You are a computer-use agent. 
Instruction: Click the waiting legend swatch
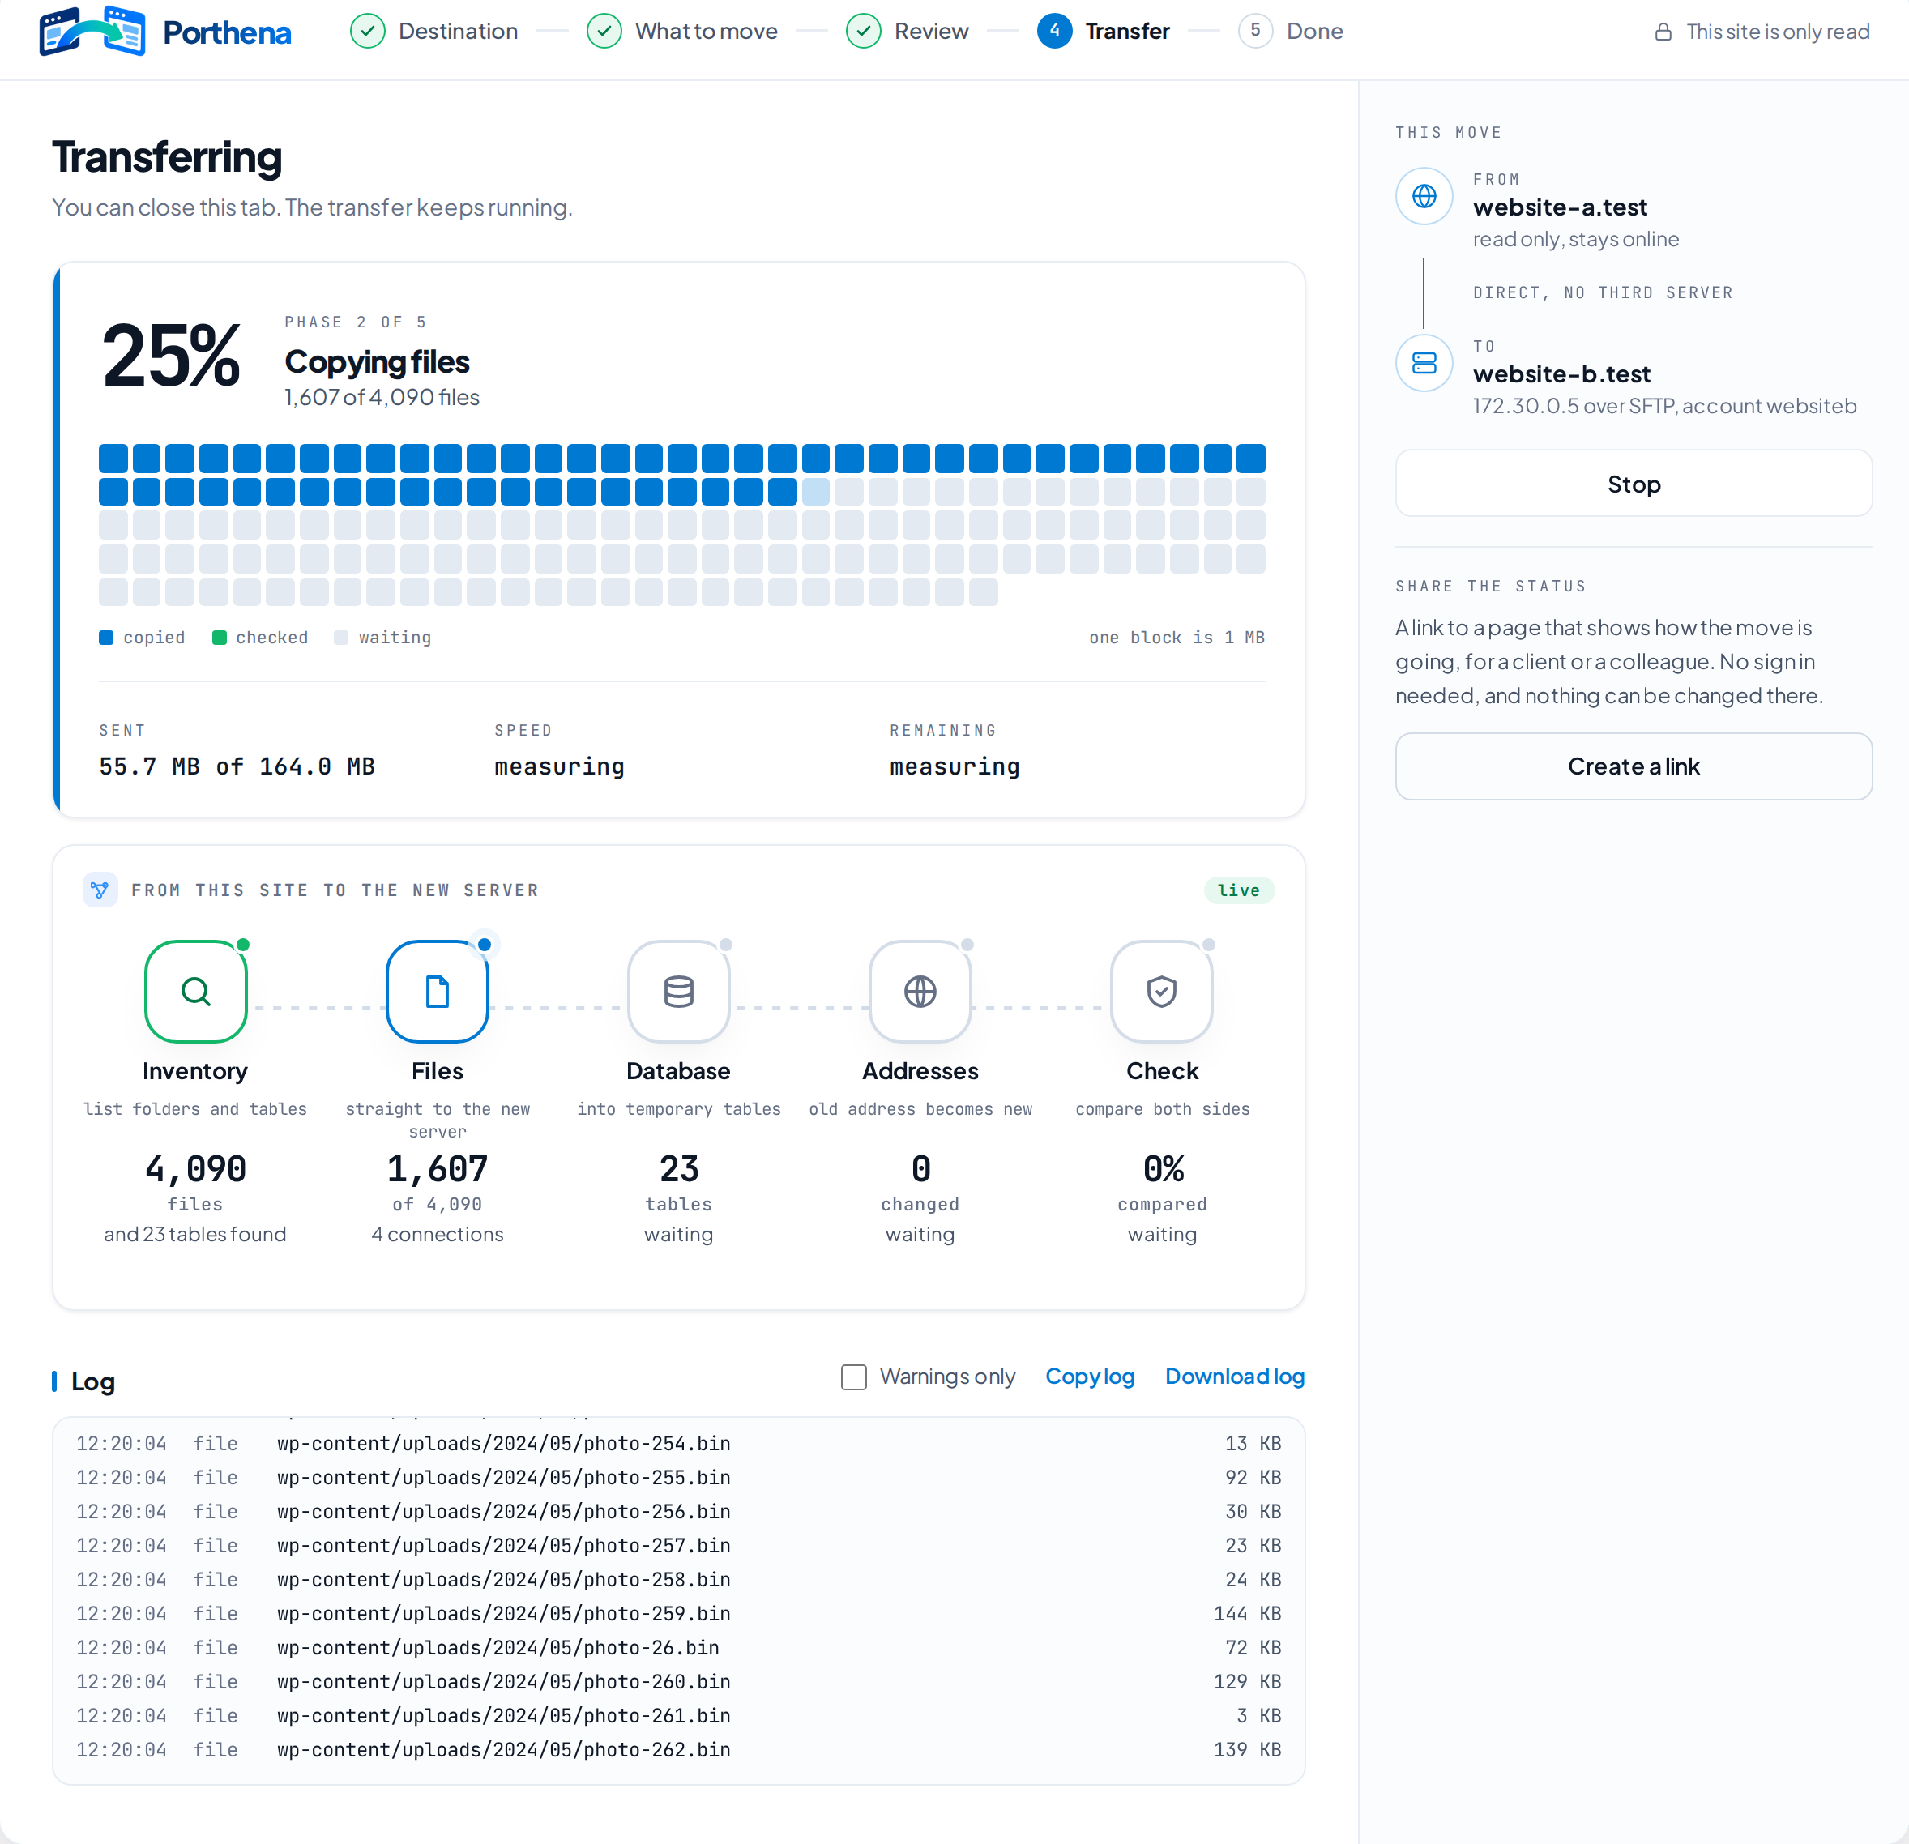(341, 637)
